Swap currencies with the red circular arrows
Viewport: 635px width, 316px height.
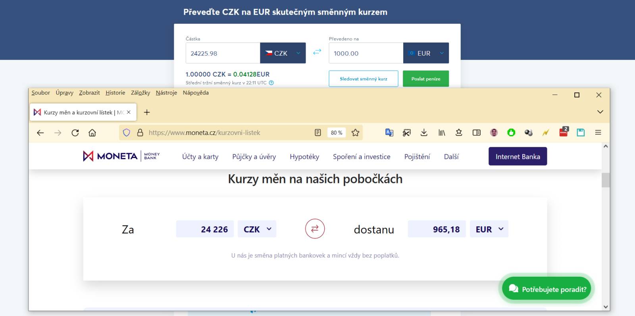click(x=315, y=229)
